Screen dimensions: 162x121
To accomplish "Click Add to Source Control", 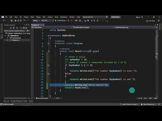I will pyautogui.click(x=129, y=104).
